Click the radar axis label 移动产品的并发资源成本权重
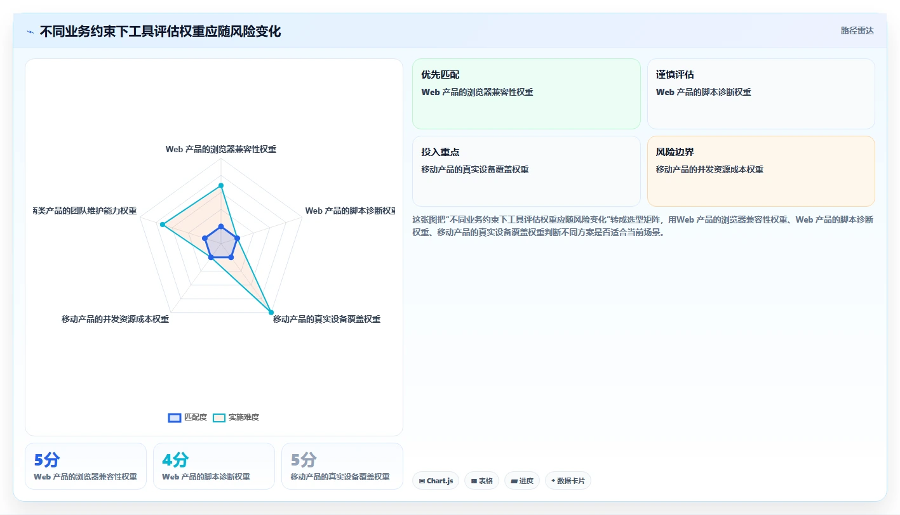 pos(115,319)
